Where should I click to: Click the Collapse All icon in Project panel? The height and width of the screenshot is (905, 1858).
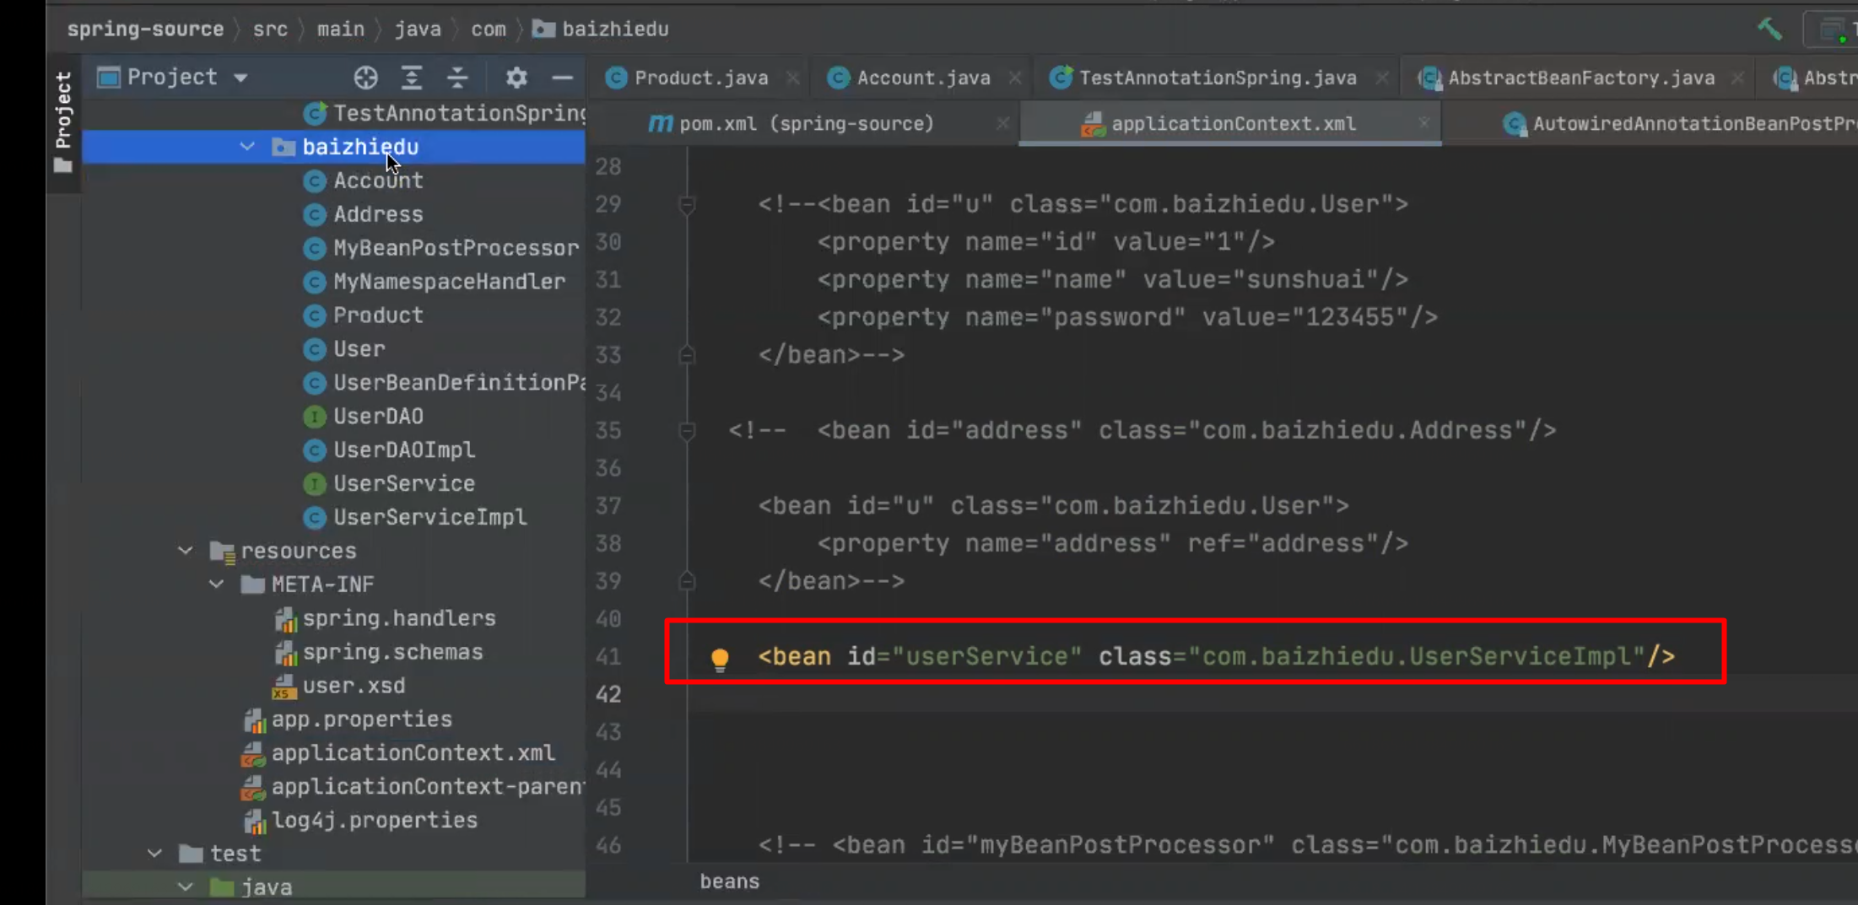click(457, 78)
